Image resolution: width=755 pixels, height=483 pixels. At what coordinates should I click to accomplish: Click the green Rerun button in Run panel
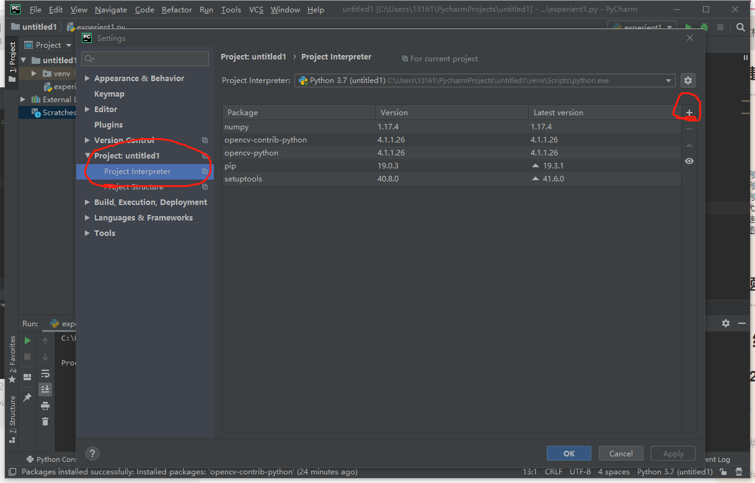27,341
